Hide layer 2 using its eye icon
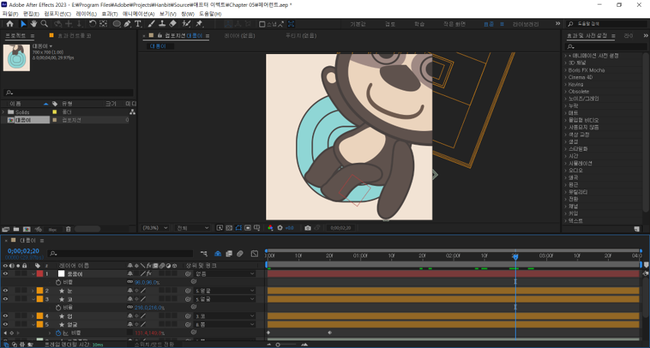Image resolution: width=650 pixels, height=348 pixels. 5,291
